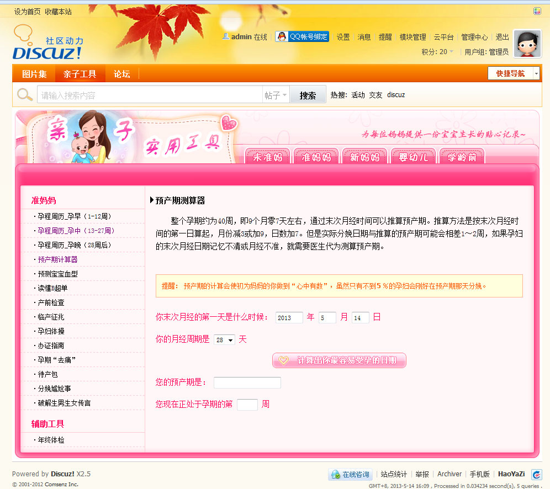Open 模块管理 module management
Image resolution: width=550 pixels, height=489 pixels.
click(413, 37)
